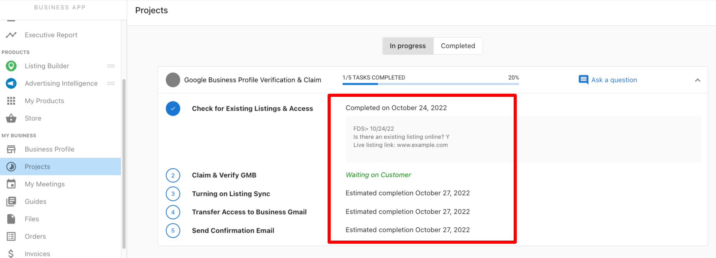This screenshot has width=716, height=258.
Task: Open Guides in the sidebar
Action: [35, 201]
